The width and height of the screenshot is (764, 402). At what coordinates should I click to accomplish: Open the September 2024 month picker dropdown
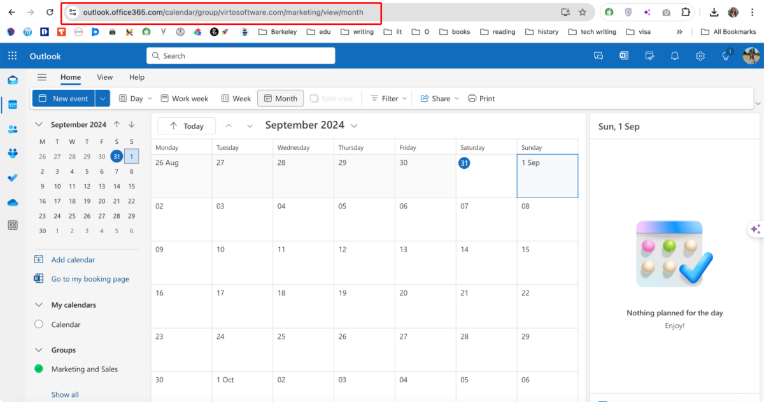[353, 125]
